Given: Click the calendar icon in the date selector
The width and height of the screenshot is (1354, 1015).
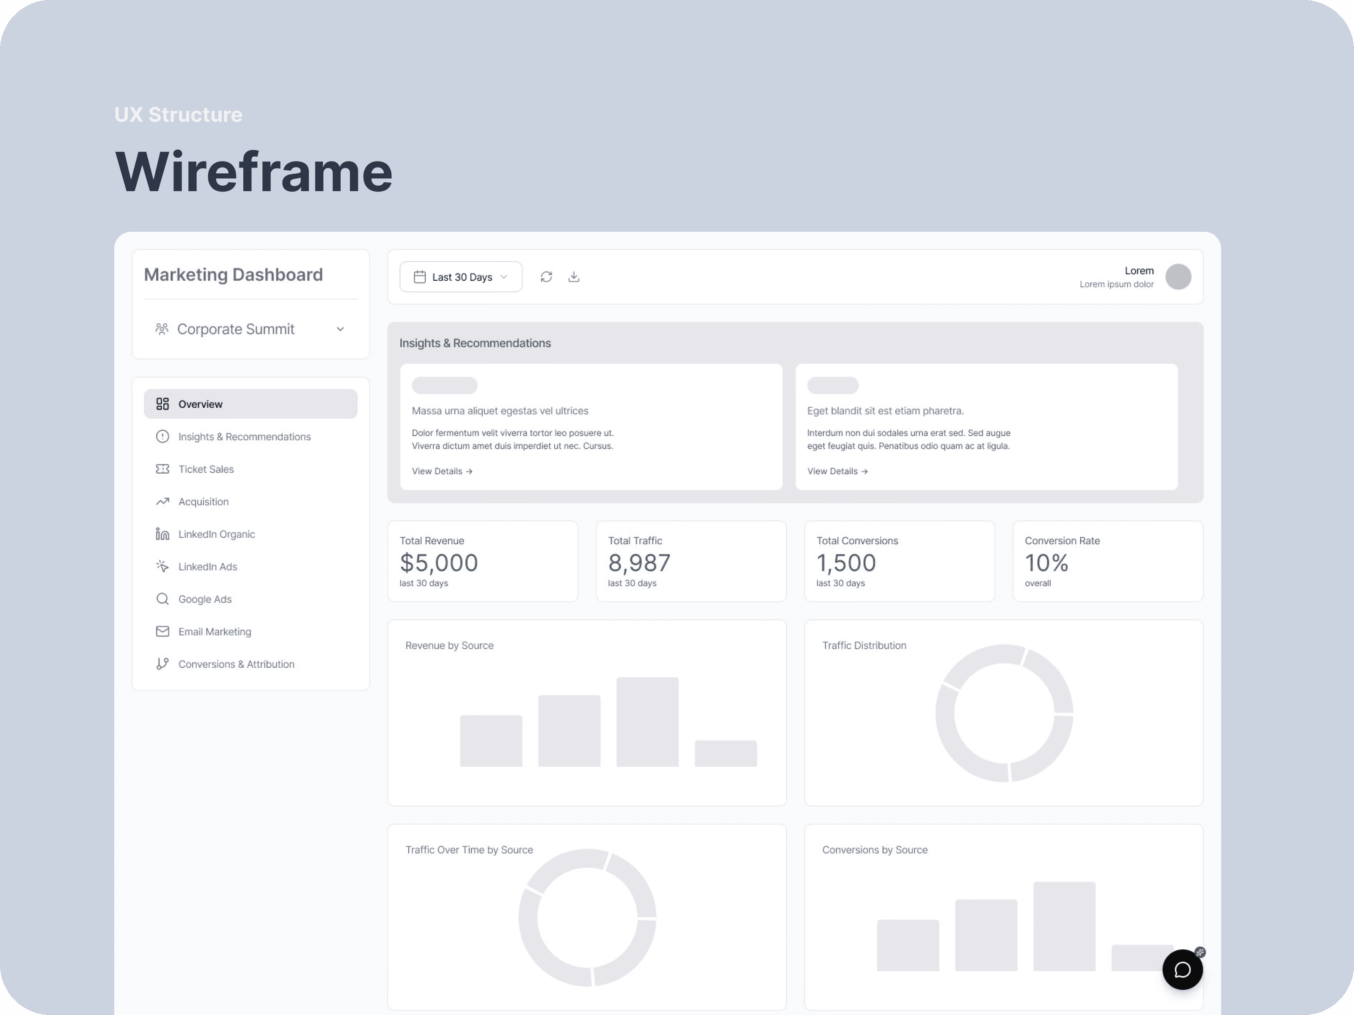Looking at the screenshot, I should click(x=419, y=277).
